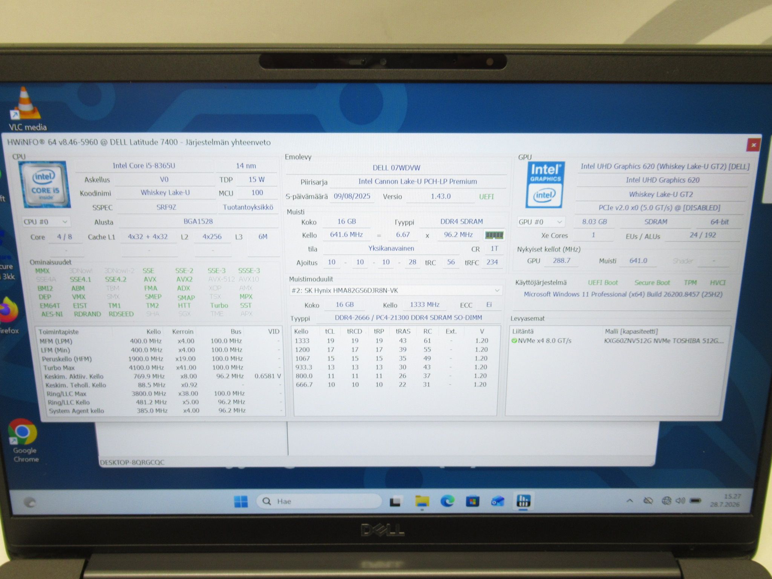Click the module type DDR4-2666 / PC4-21300 field
This screenshot has height=579, width=772.
pos(409,318)
